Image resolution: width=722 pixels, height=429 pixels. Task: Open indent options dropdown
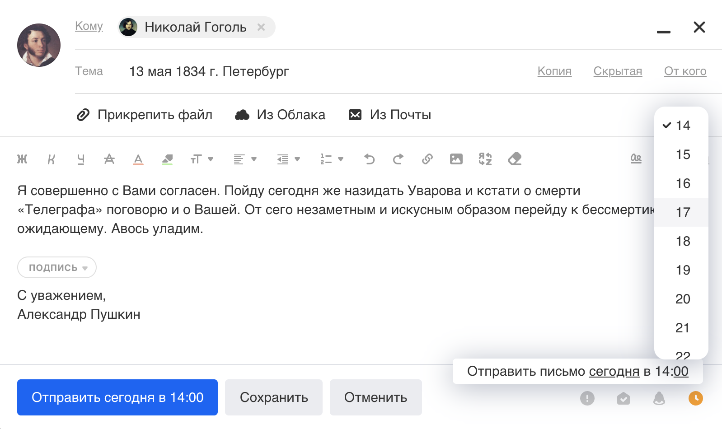[x=288, y=159]
